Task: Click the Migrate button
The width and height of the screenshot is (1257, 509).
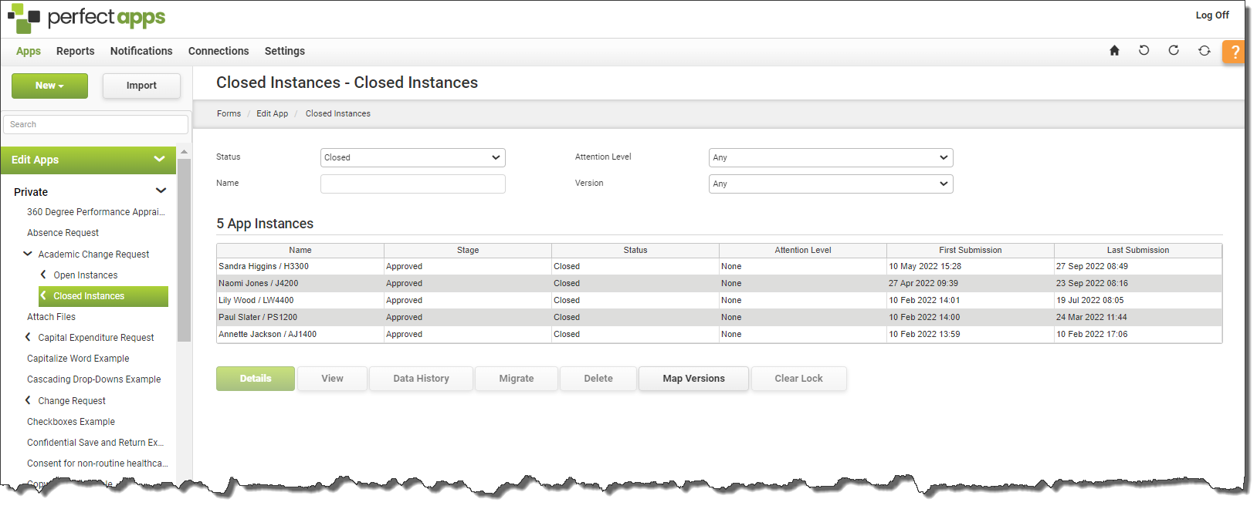Action: click(517, 379)
